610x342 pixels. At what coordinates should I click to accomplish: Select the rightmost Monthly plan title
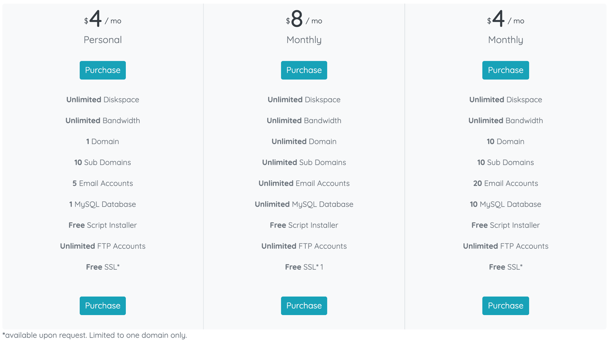point(505,40)
